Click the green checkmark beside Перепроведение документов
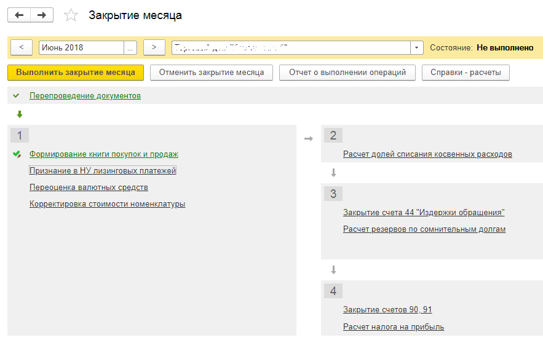 (16, 95)
